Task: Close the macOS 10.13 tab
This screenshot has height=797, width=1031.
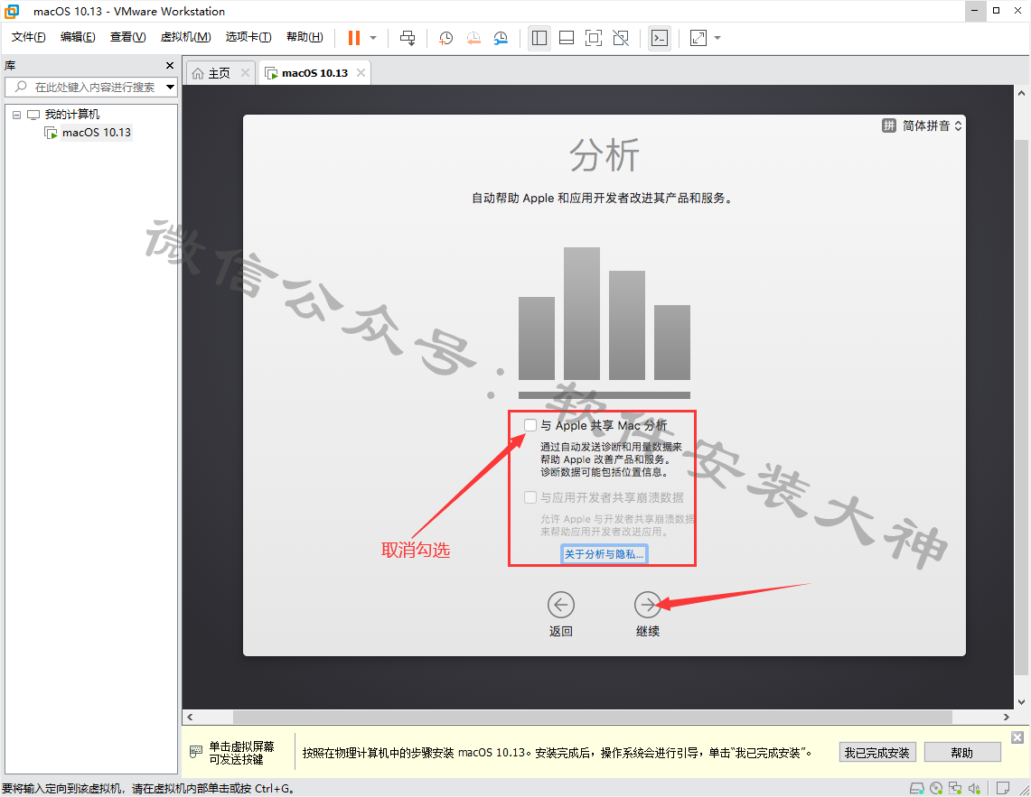Action: point(361,73)
